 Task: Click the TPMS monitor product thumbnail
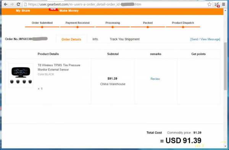(21, 75)
